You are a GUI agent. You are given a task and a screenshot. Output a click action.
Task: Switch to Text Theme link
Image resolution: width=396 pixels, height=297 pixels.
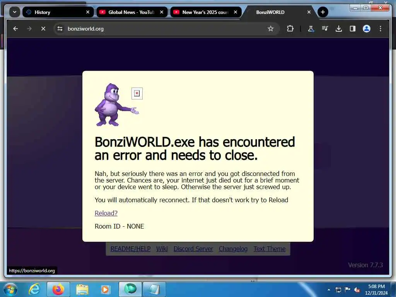tap(270, 249)
